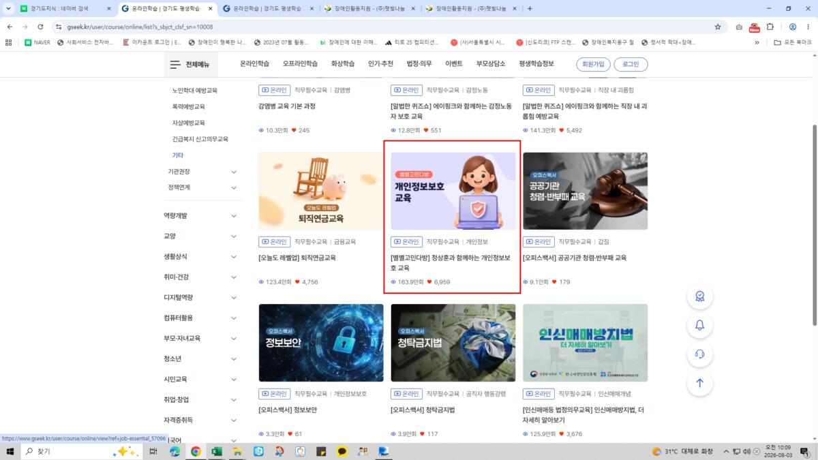Open the apps grid in bookmarks bar

(9, 42)
